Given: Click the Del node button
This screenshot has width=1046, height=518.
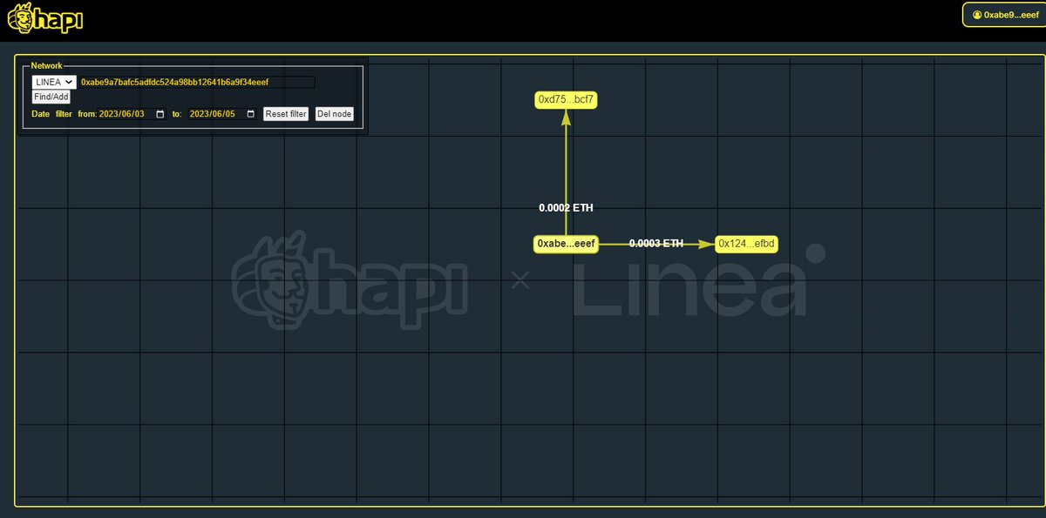Looking at the screenshot, I should [x=334, y=114].
